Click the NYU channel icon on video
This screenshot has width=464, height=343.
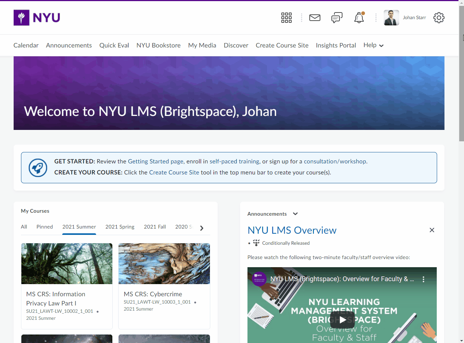tap(259, 279)
